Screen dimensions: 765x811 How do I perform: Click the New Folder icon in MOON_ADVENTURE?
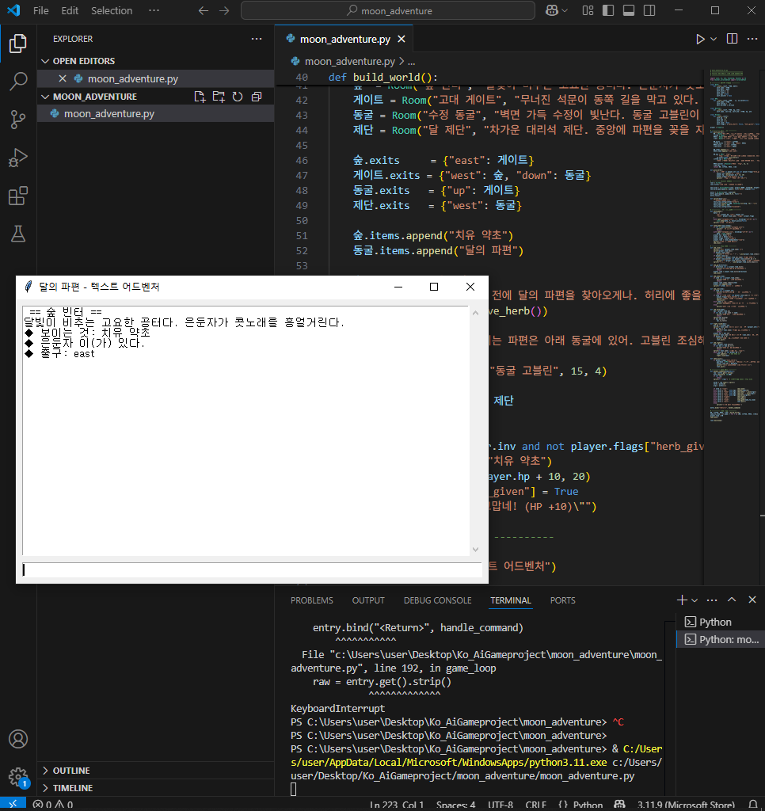pyautogui.click(x=219, y=97)
